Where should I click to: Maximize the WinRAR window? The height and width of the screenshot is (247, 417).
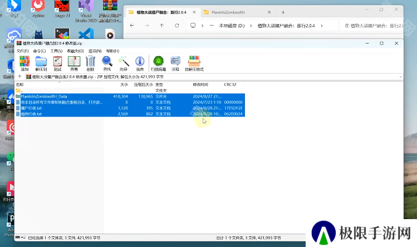click(381, 43)
